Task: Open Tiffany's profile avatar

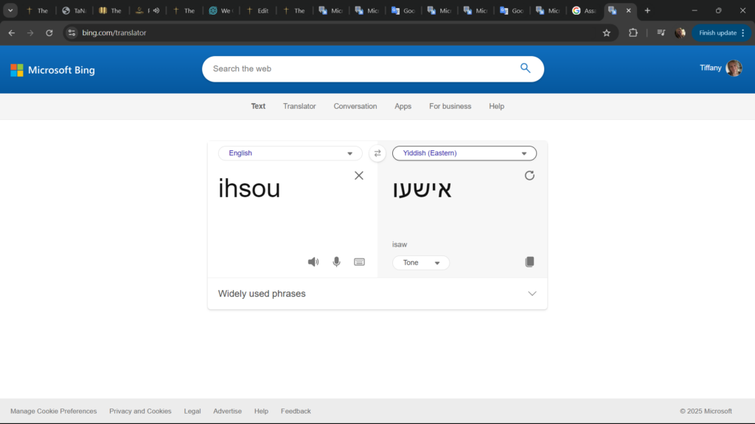Action: coord(734,68)
